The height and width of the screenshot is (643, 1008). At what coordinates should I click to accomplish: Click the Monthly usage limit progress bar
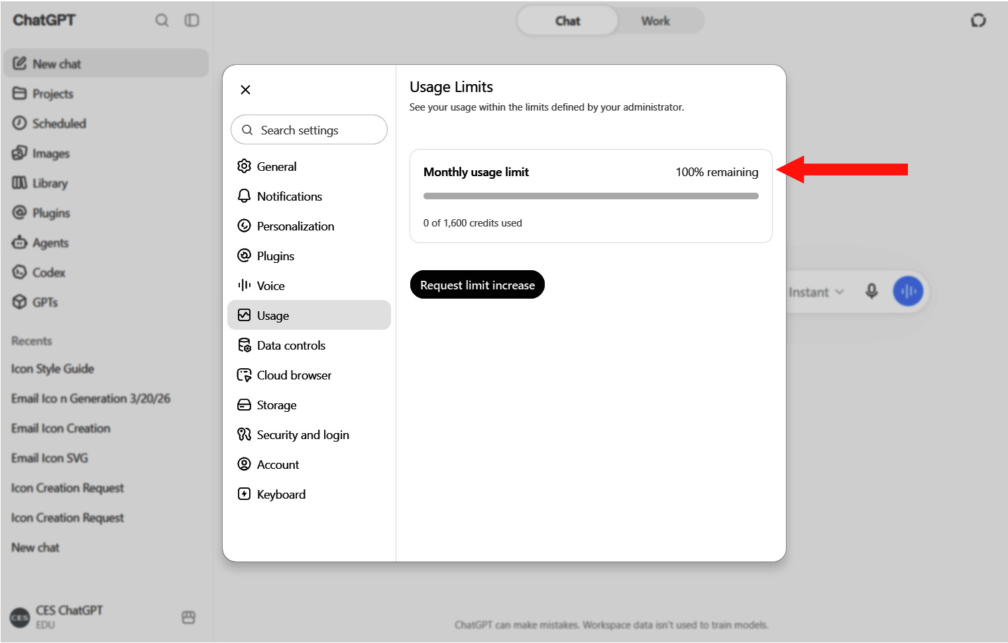[590, 196]
